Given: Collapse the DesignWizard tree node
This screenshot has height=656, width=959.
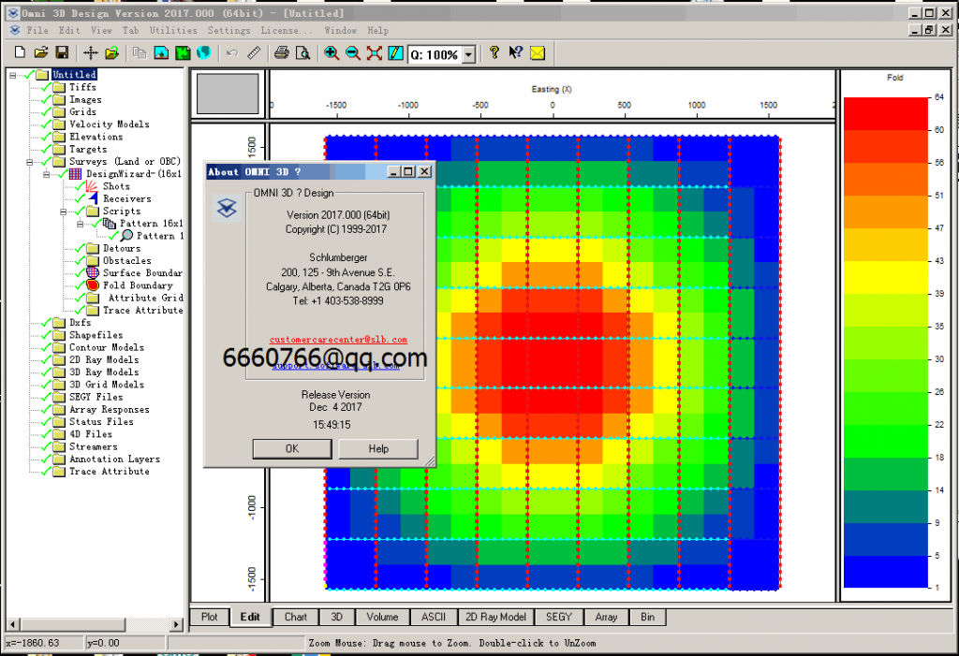Looking at the screenshot, I should [46, 174].
